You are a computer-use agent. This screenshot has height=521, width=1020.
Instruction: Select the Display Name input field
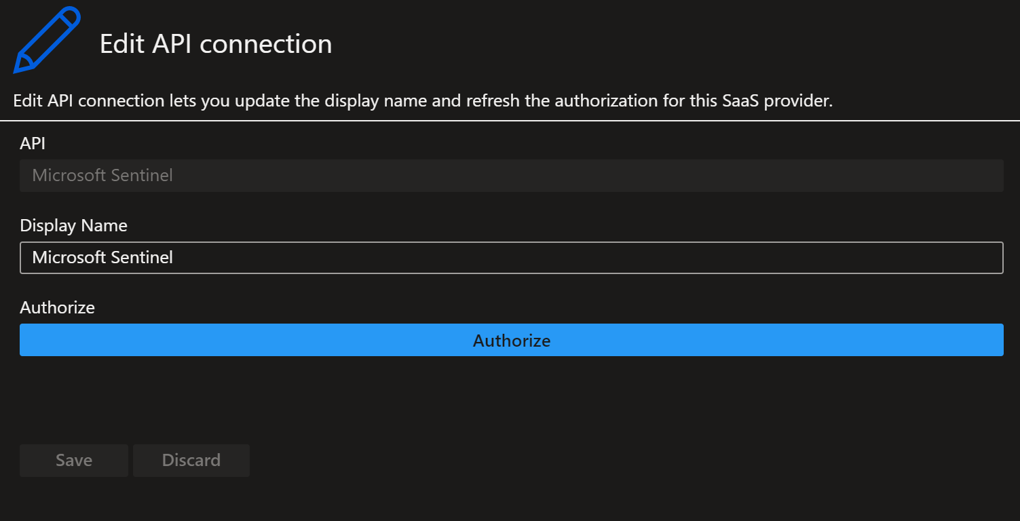(511, 258)
